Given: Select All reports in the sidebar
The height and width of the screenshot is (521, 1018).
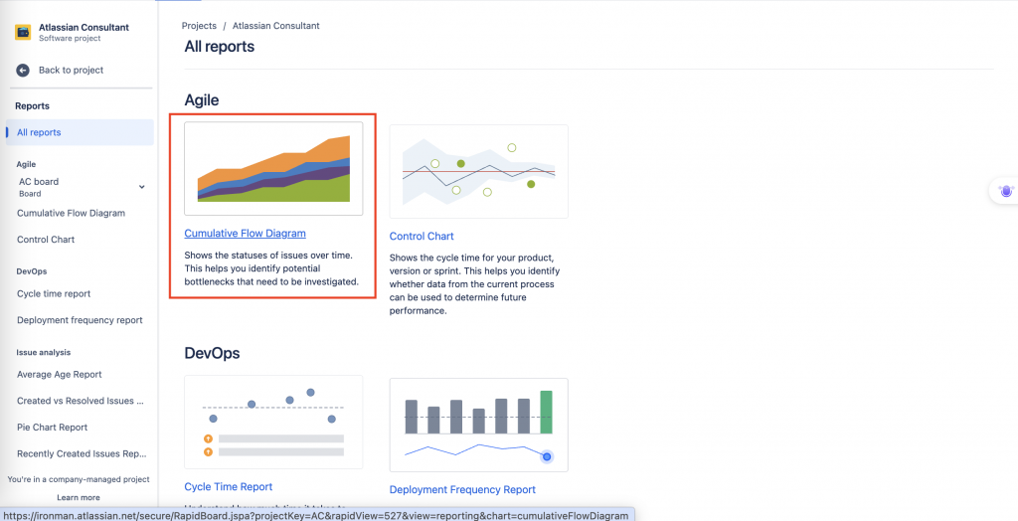Looking at the screenshot, I should pos(80,132).
